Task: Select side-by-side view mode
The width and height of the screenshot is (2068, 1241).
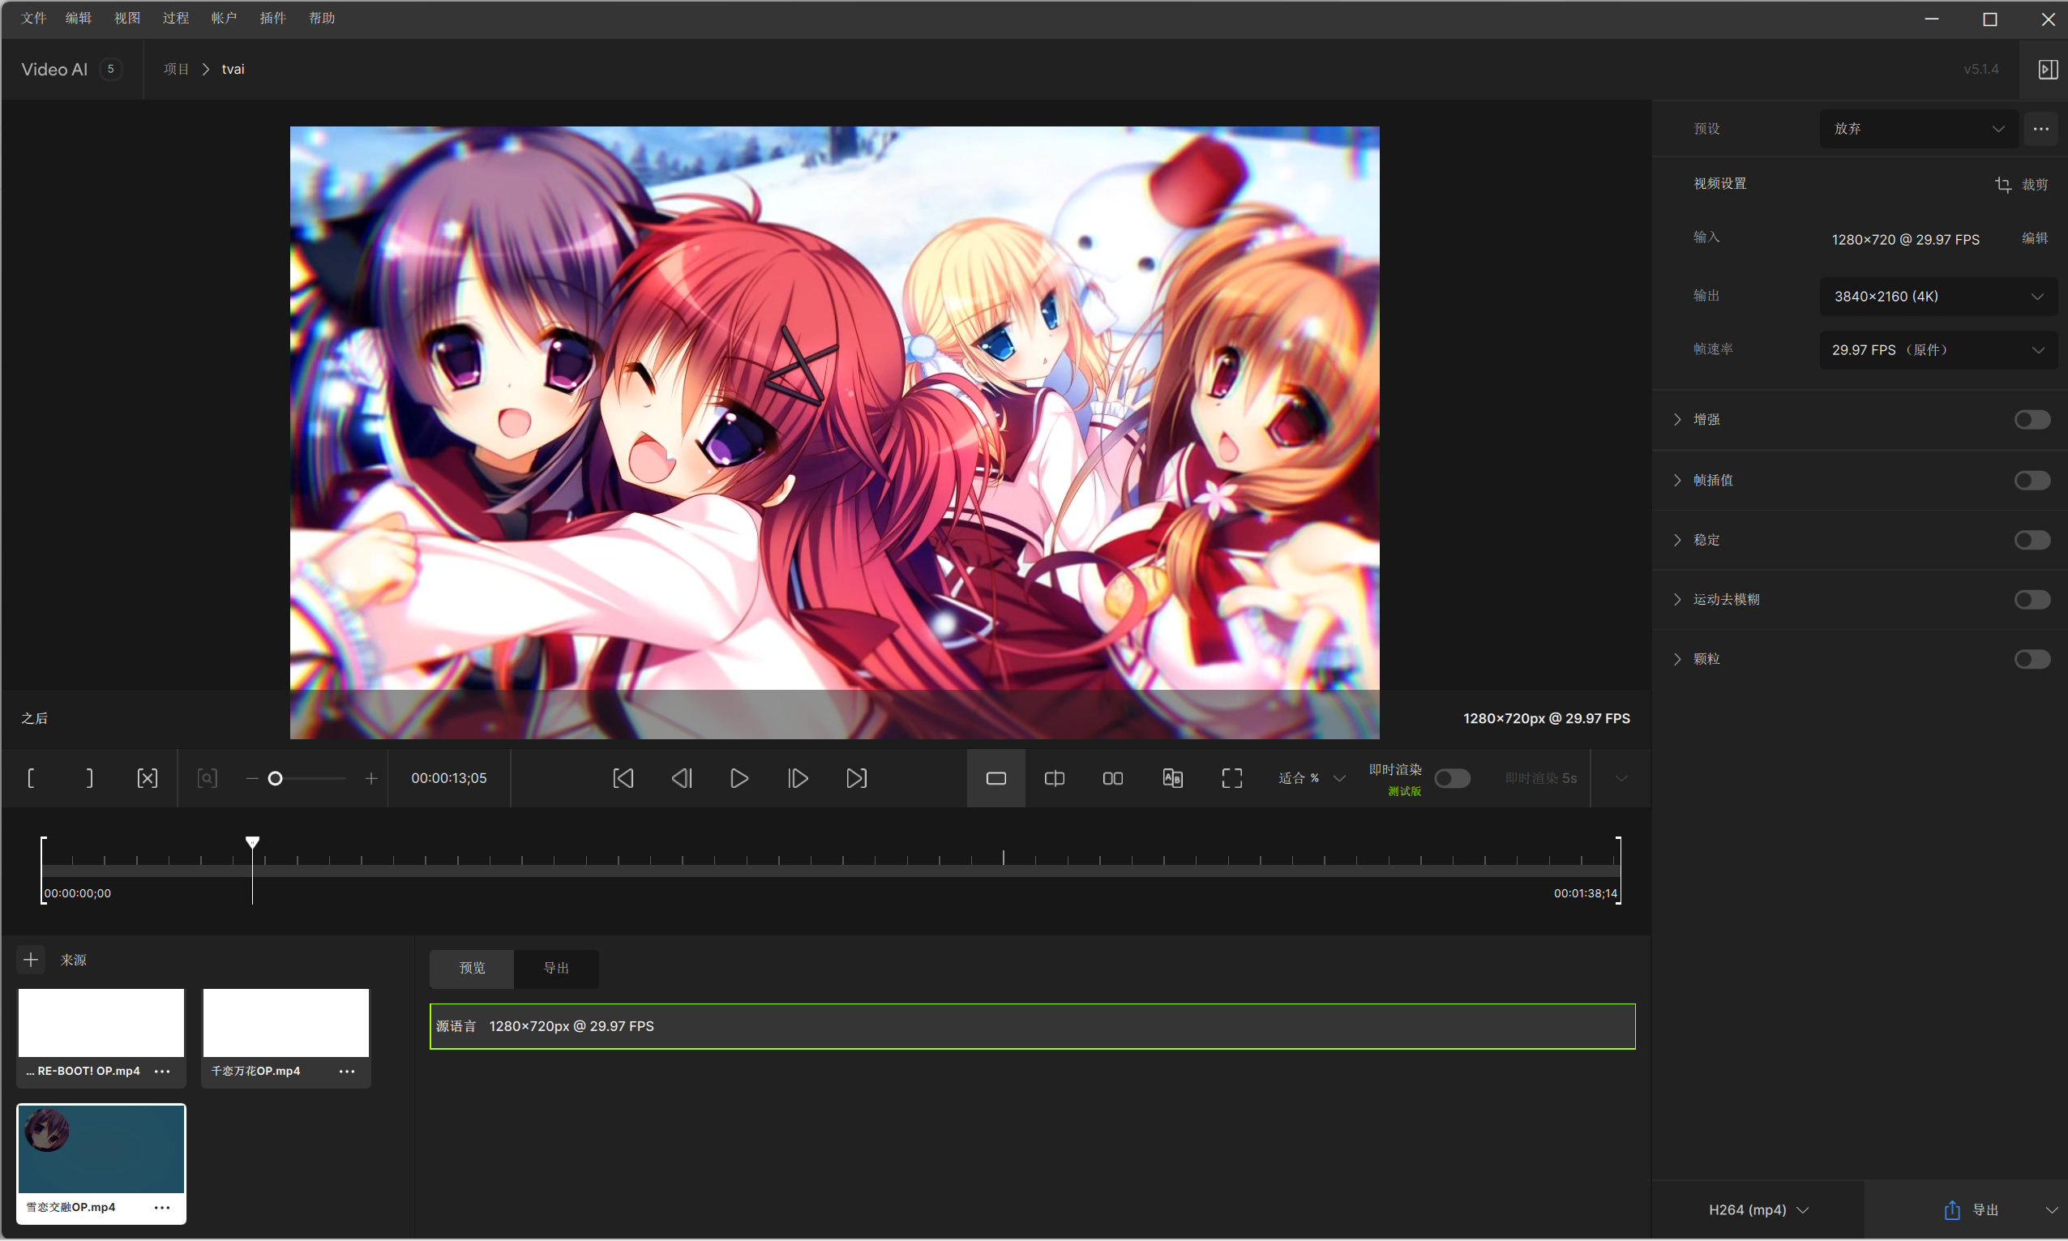Action: pos(1113,778)
